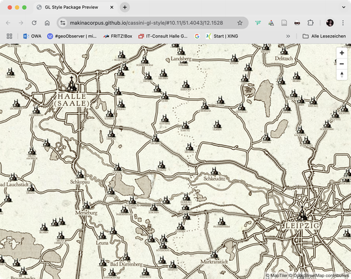This screenshot has width=351, height=279.
Task: View site information icon in address bar
Action: pos(63,23)
